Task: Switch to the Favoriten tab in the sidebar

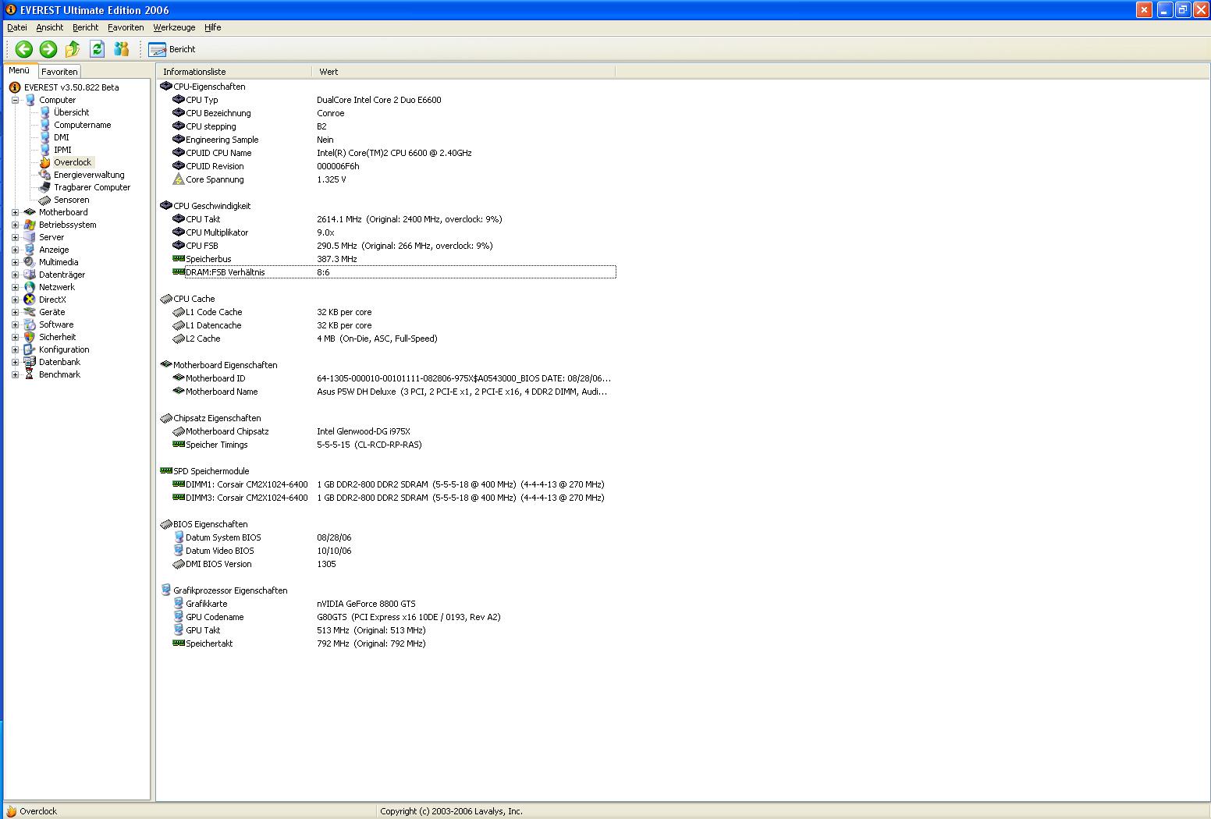Action: coord(59,71)
